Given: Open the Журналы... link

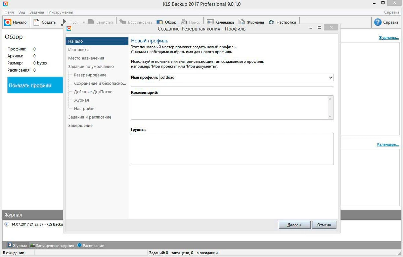Looking at the screenshot, I should point(389,37).
